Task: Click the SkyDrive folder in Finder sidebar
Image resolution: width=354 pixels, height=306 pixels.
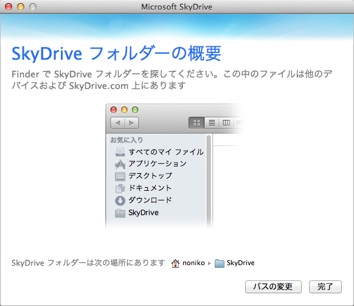Action: (x=137, y=213)
